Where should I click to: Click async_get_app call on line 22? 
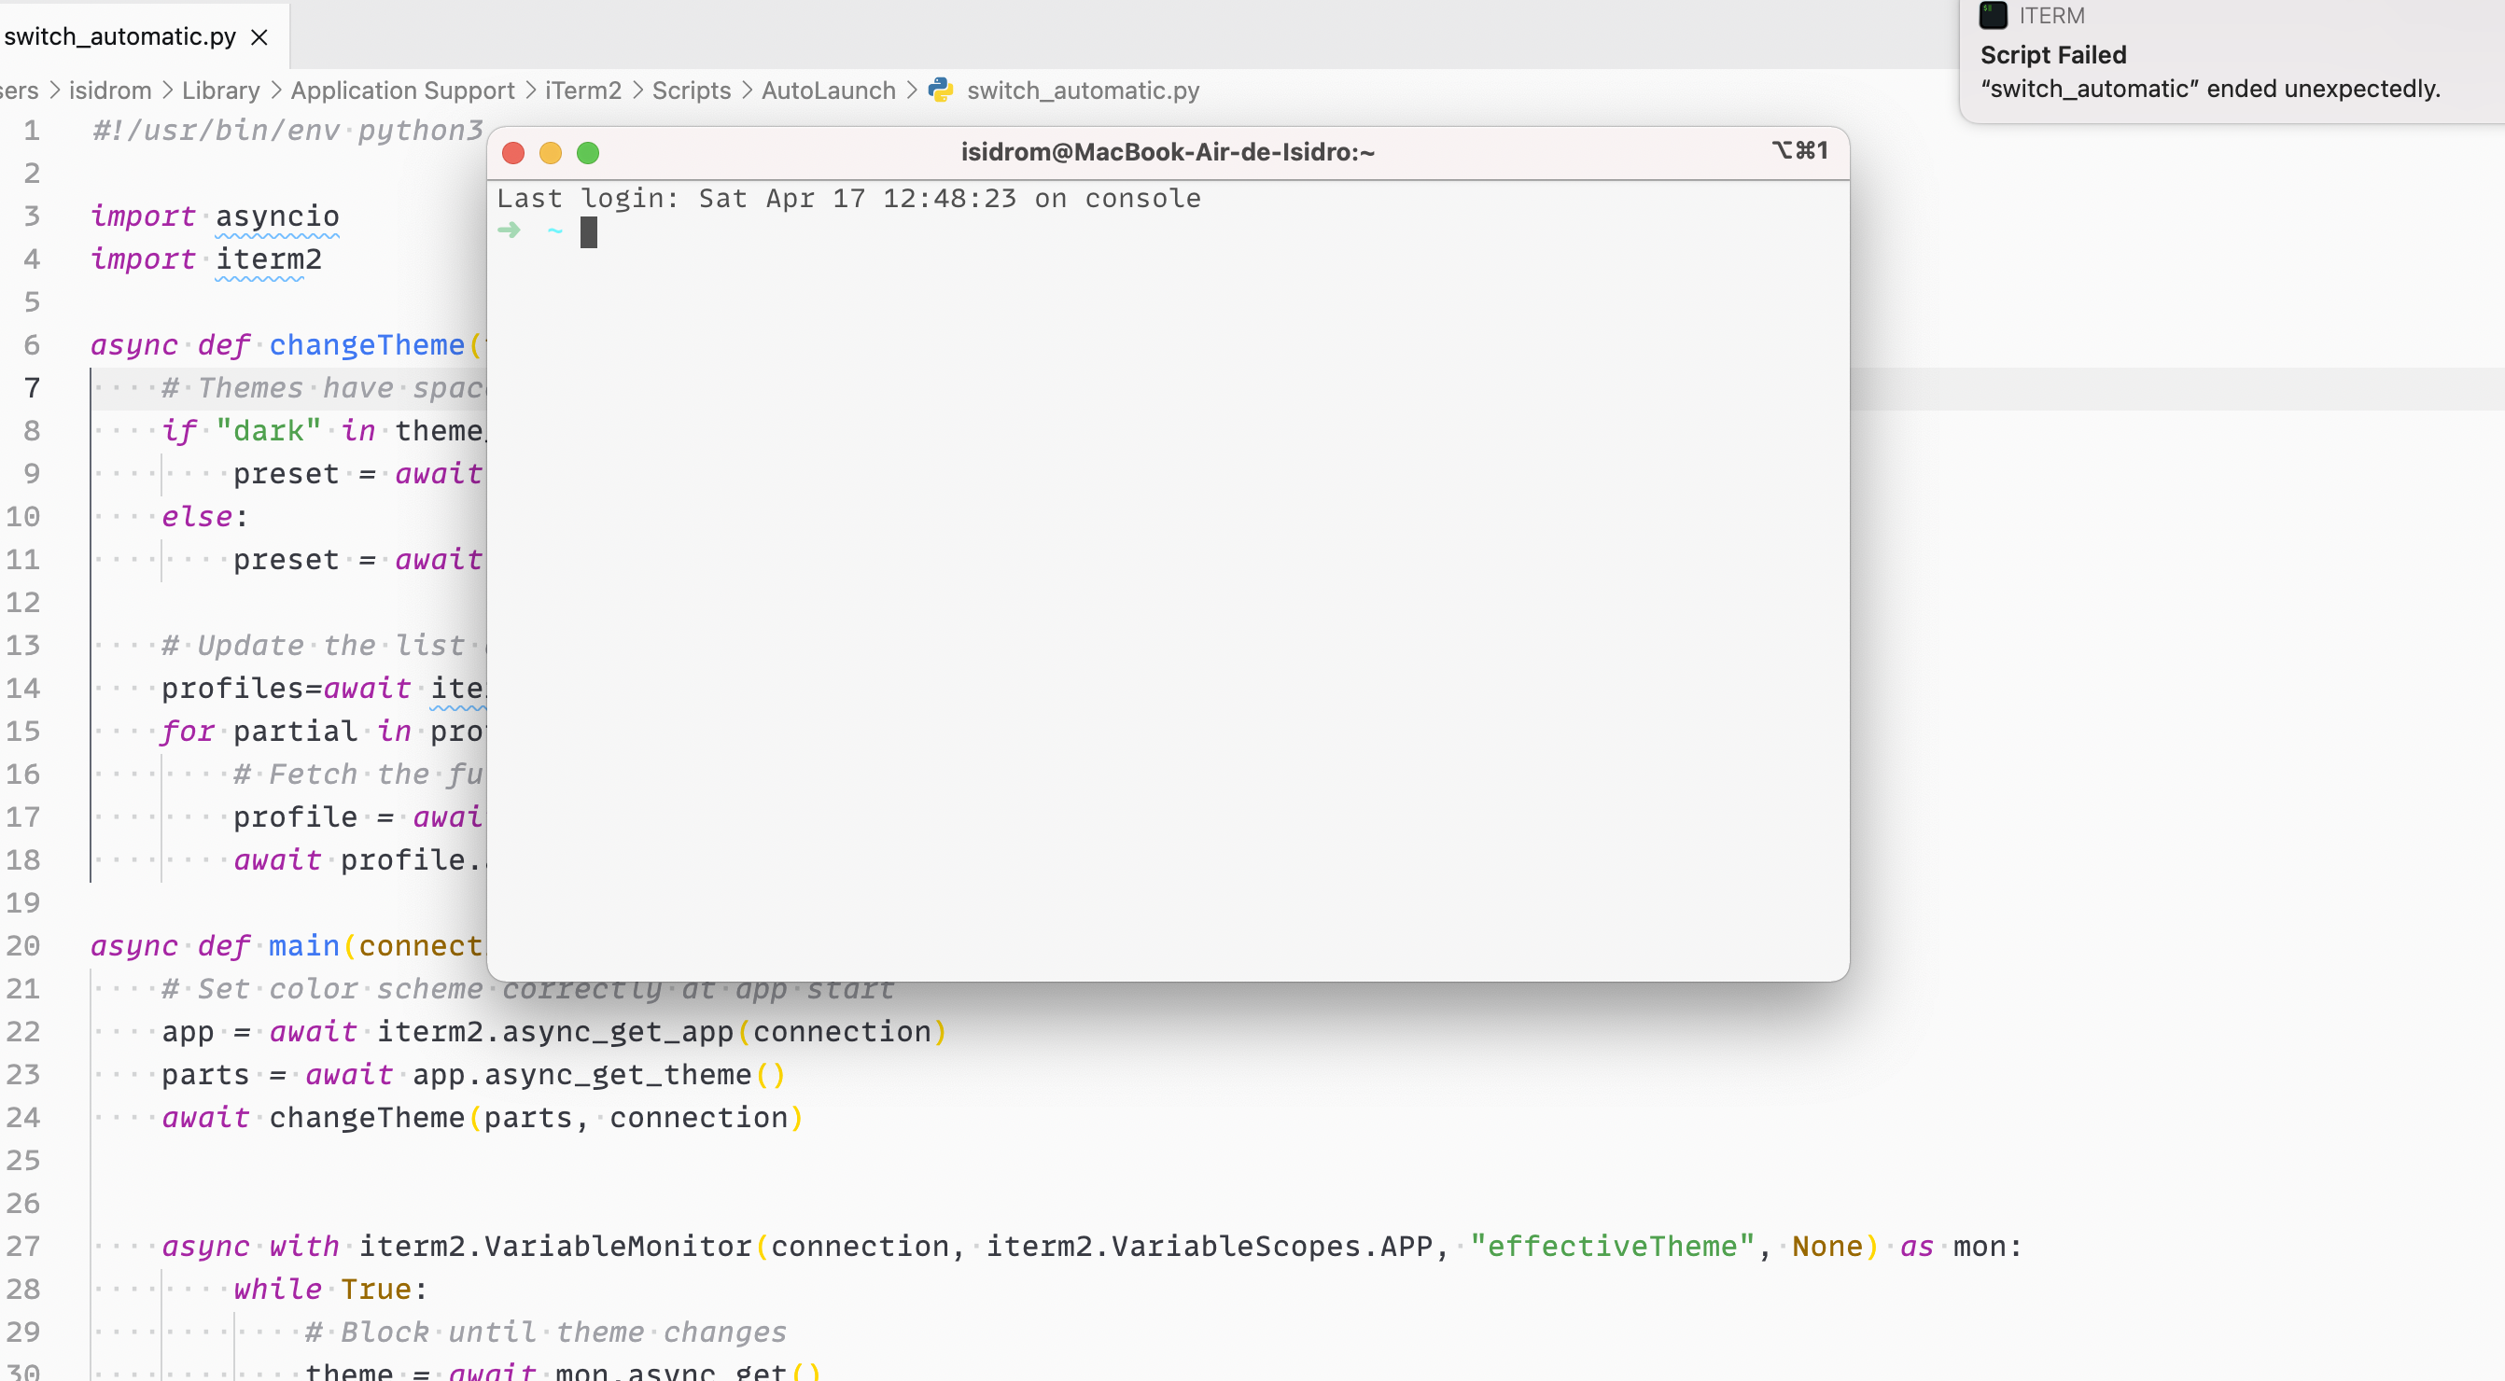[x=618, y=1032]
